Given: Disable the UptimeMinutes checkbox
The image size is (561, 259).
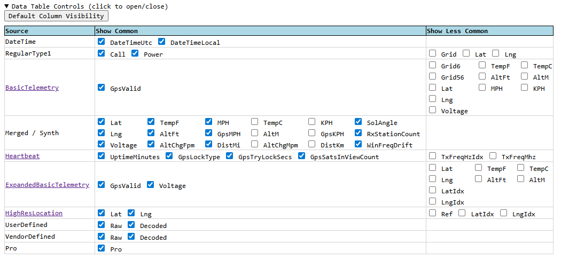Looking at the screenshot, I should (x=102, y=156).
